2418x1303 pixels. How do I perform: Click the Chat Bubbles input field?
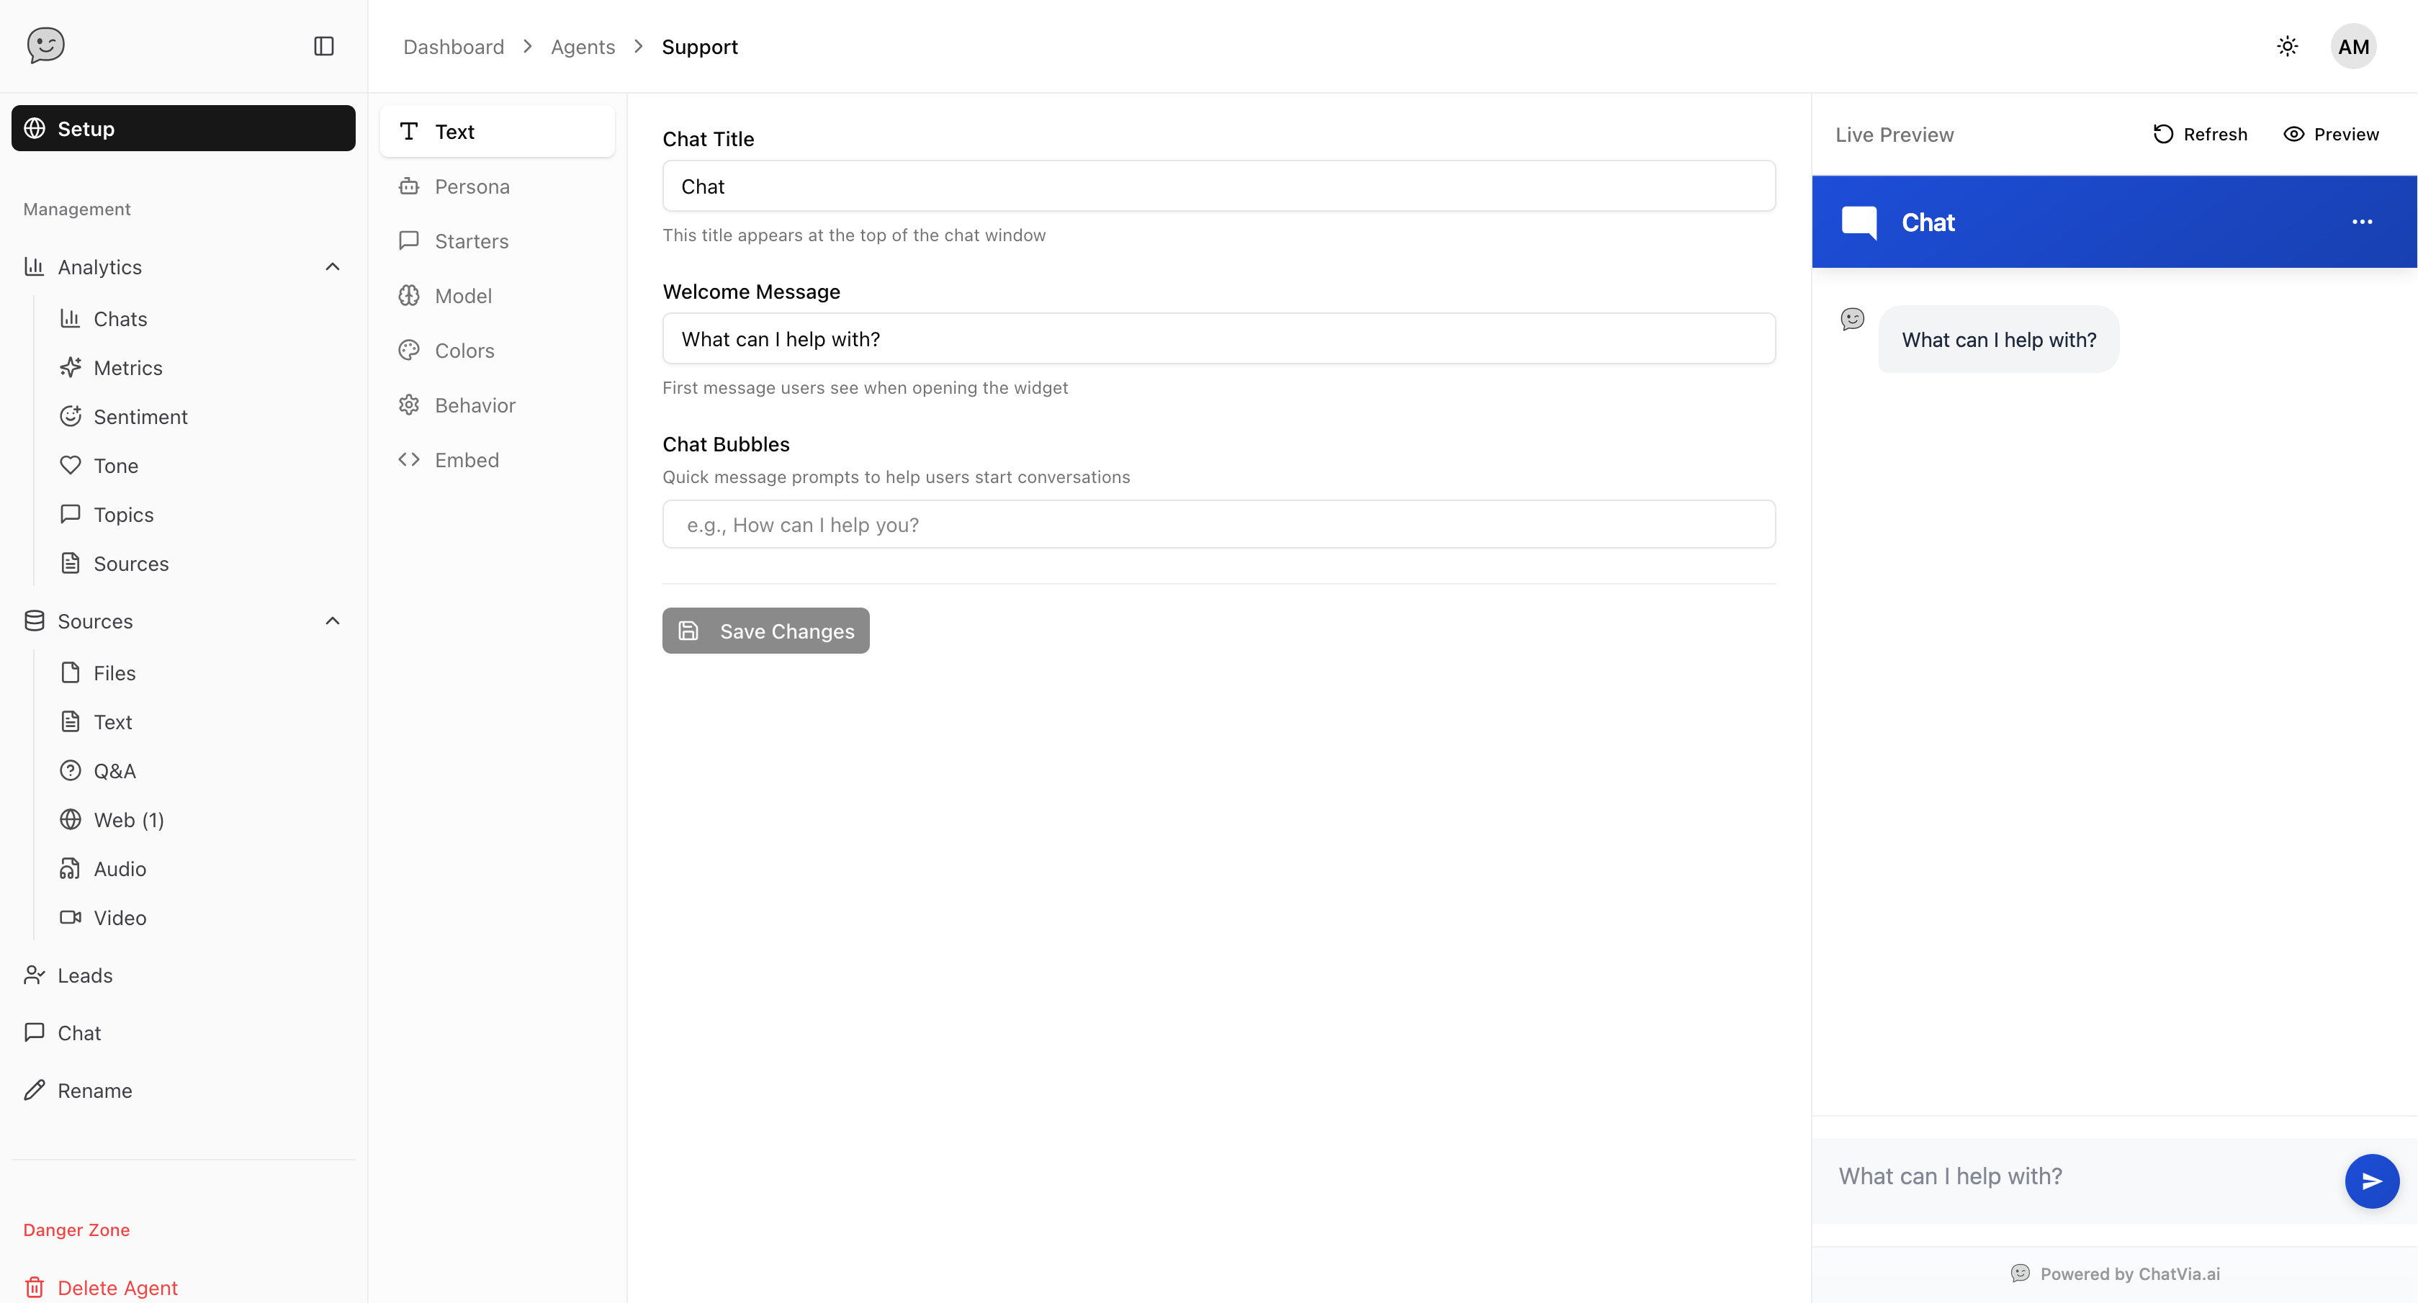1218,525
